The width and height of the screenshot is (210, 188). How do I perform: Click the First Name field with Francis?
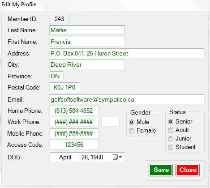coord(87,42)
